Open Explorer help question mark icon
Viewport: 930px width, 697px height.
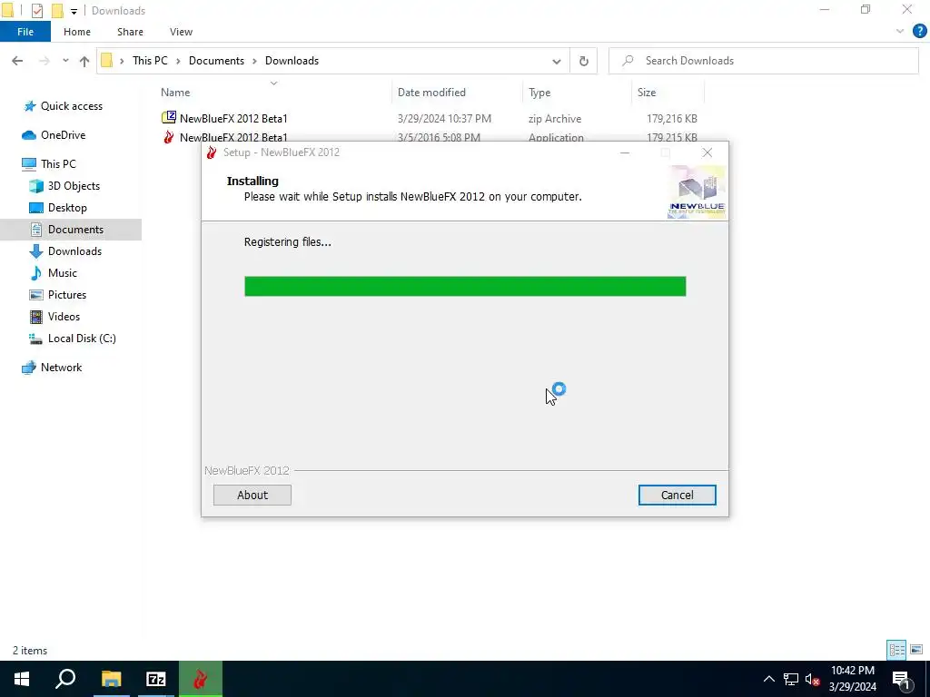(919, 32)
